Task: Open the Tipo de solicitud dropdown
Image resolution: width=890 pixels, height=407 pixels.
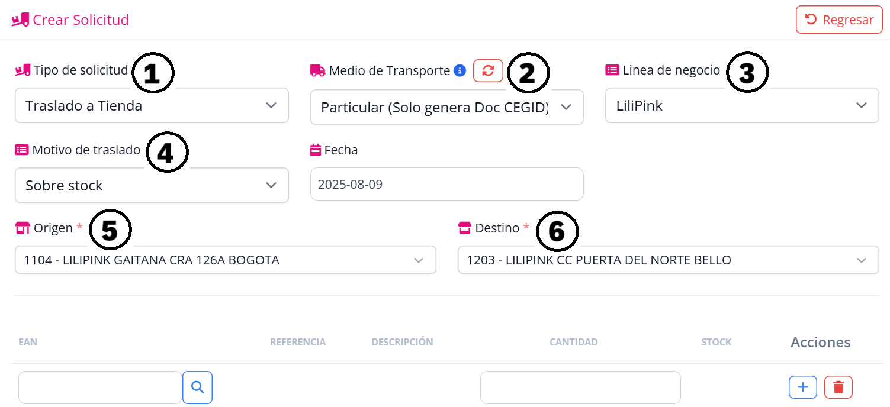Action: tap(152, 106)
